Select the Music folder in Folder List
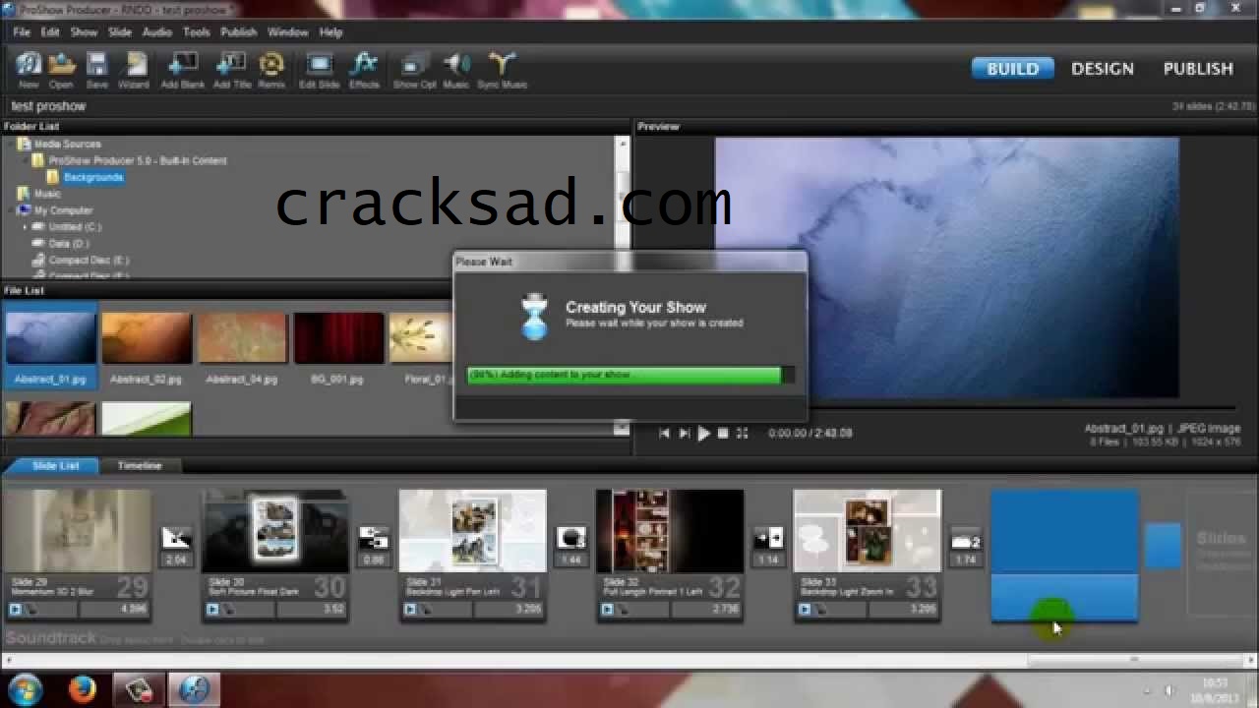The width and height of the screenshot is (1259, 708). click(x=47, y=194)
